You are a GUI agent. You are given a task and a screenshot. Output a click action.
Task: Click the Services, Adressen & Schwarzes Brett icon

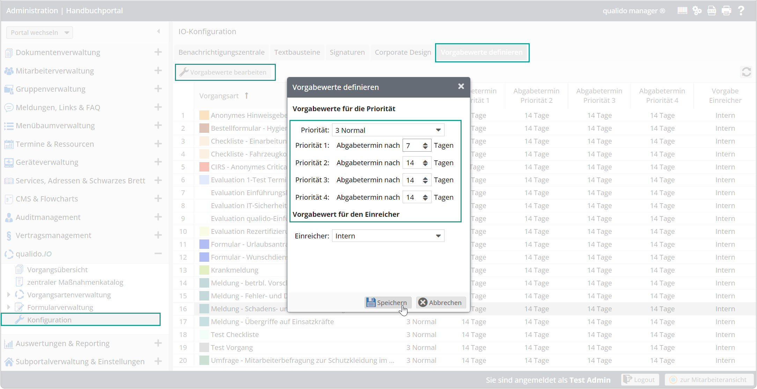point(9,181)
